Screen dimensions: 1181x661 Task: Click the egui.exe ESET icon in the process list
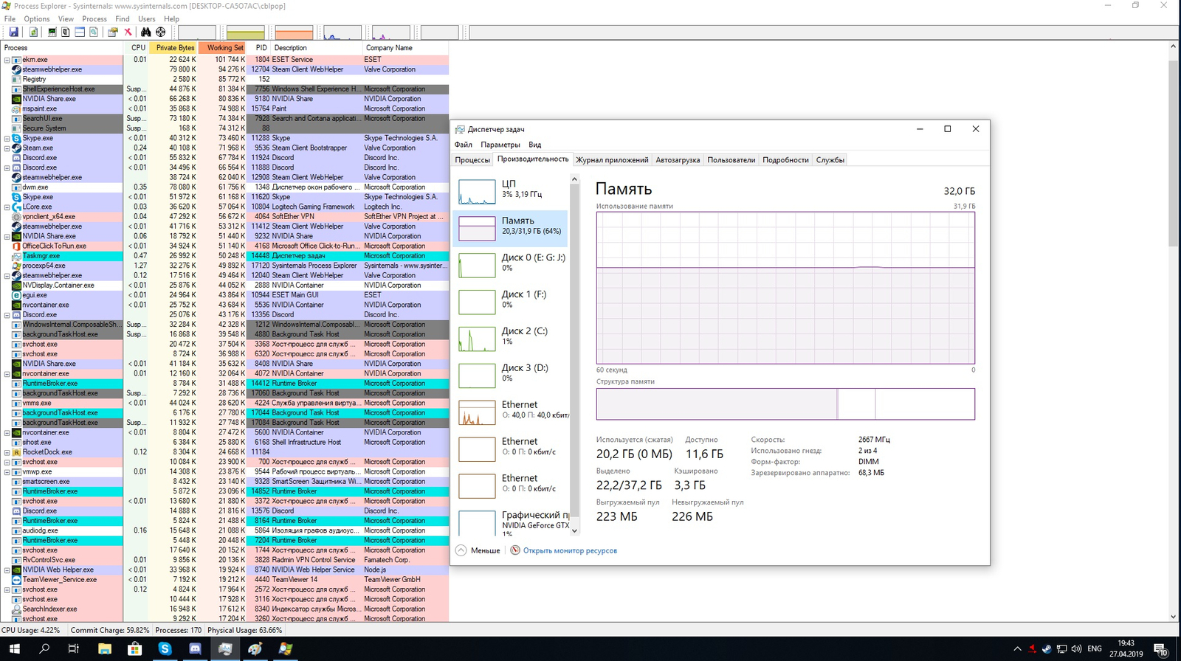(x=16, y=295)
